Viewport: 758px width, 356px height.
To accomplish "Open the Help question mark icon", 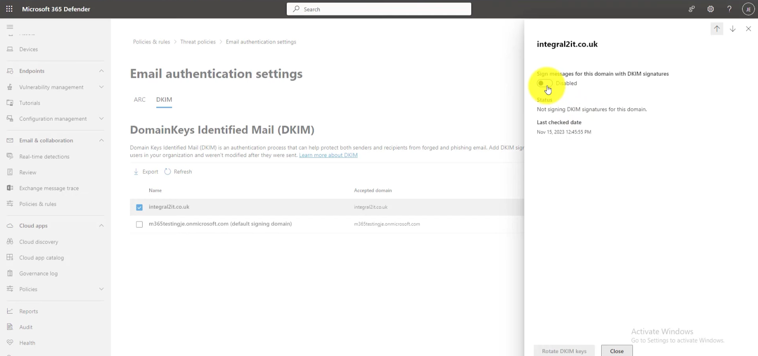I will (x=729, y=9).
